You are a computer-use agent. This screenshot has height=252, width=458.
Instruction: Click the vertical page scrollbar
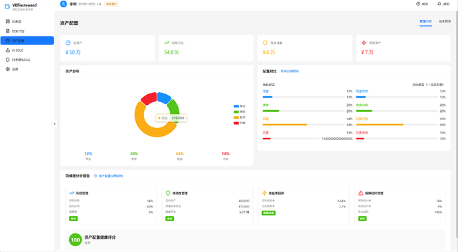(457, 125)
